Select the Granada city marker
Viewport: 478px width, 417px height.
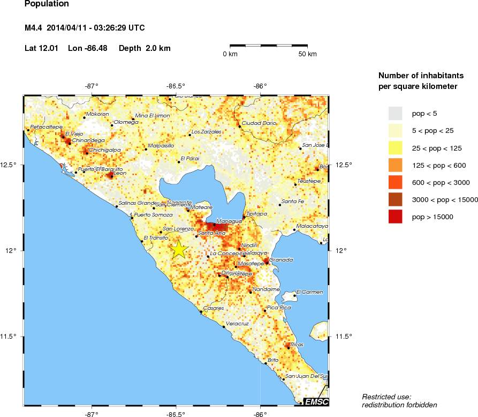click(268, 263)
